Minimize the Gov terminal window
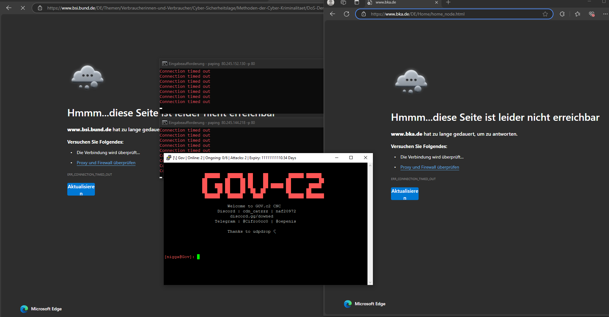 click(x=337, y=158)
